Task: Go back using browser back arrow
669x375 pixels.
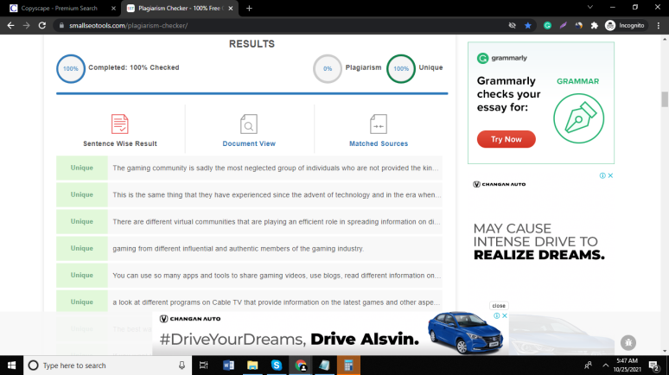Action: (x=10, y=26)
